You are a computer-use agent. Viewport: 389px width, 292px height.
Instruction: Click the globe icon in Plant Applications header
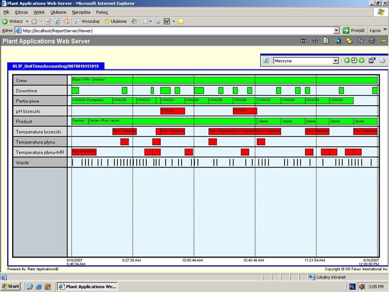click(x=338, y=41)
